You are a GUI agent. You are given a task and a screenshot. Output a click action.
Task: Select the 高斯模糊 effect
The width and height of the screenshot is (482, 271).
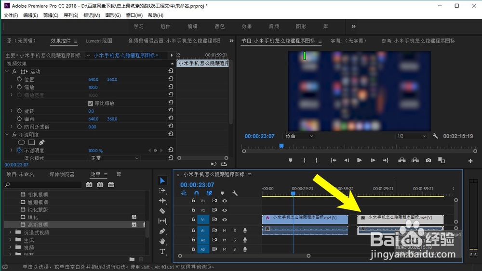point(38,225)
